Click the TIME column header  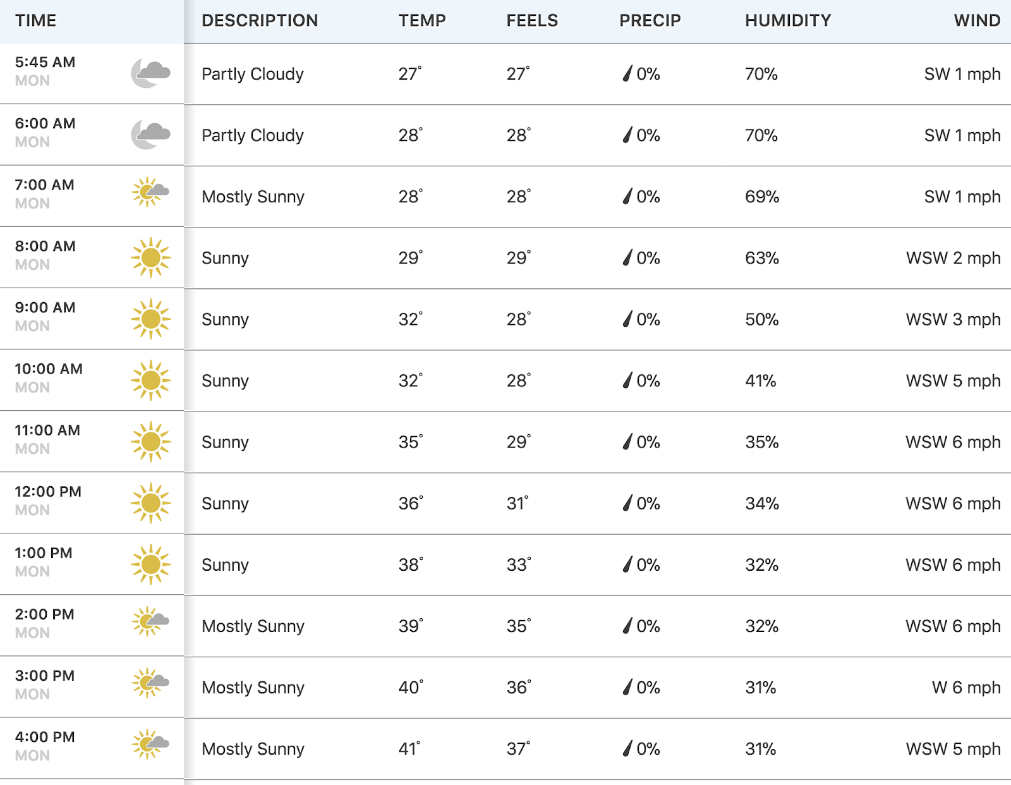tap(35, 20)
